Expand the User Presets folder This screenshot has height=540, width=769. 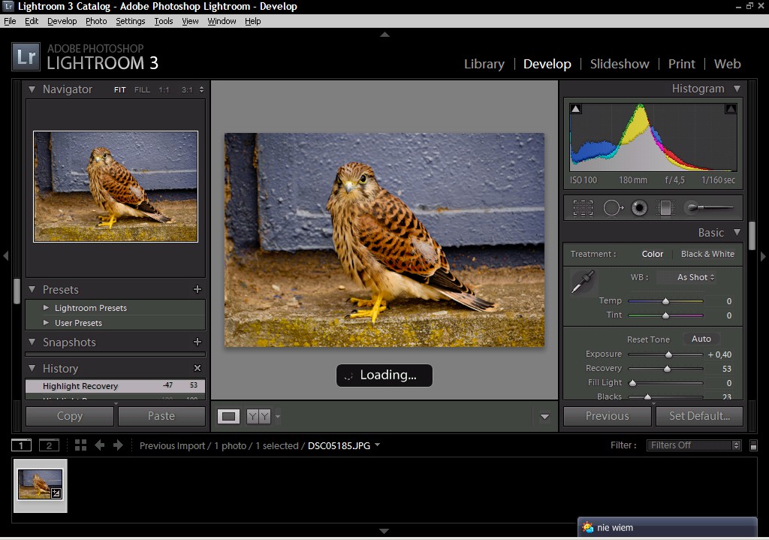pos(46,322)
